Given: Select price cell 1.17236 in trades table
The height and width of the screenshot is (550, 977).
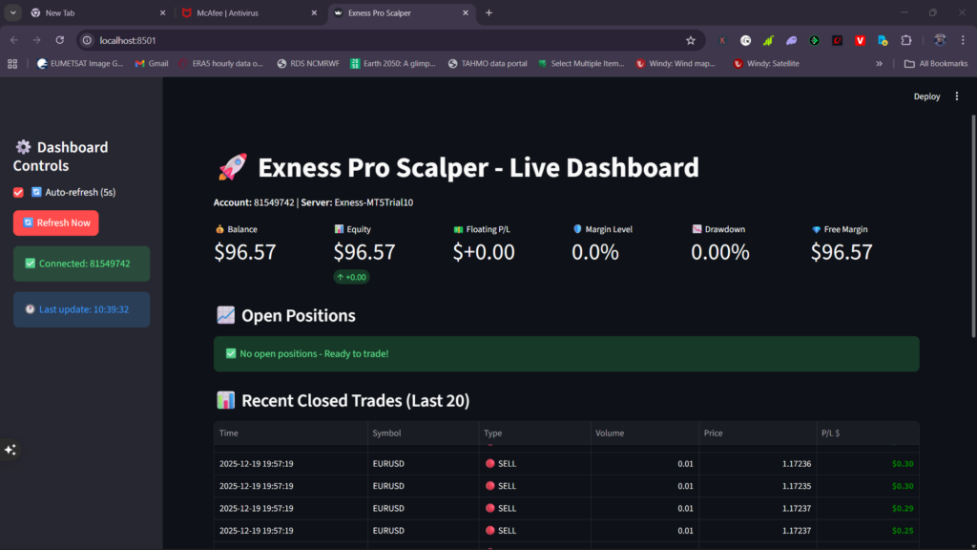Looking at the screenshot, I should [758, 464].
